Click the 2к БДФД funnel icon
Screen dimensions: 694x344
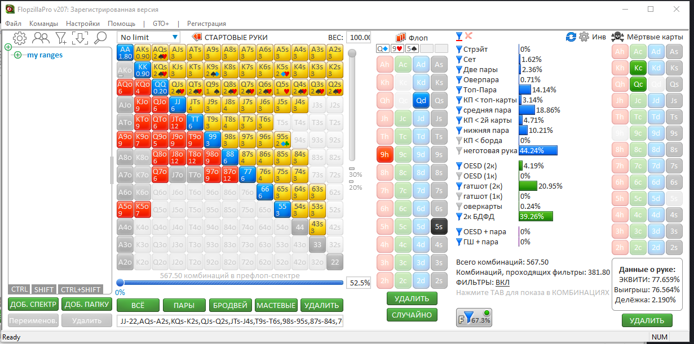pyautogui.click(x=459, y=217)
